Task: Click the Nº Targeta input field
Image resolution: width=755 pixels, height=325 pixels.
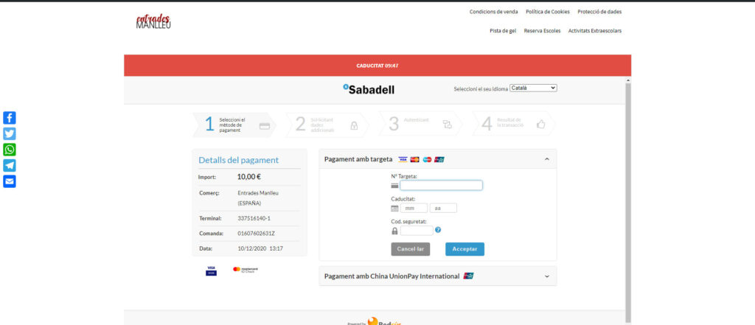Action: (x=441, y=186)
